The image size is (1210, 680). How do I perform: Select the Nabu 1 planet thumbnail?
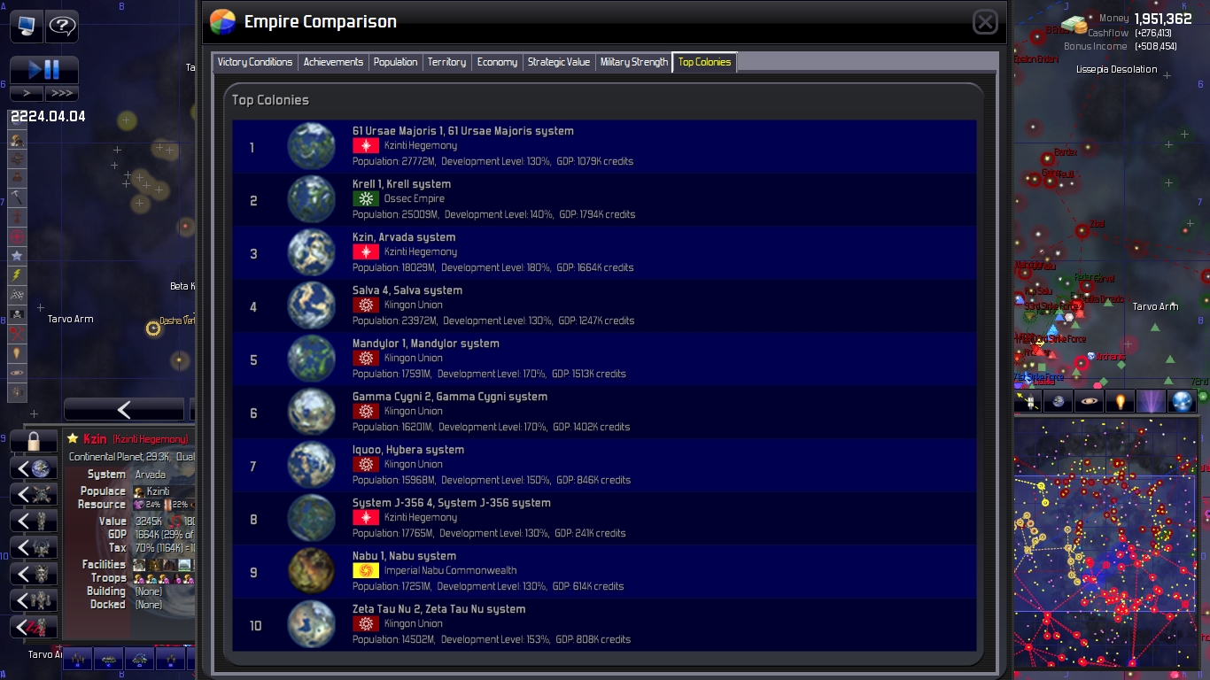312,572
